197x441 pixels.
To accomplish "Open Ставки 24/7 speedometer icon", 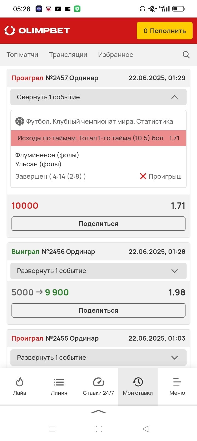I will click(x=99, y=382).
